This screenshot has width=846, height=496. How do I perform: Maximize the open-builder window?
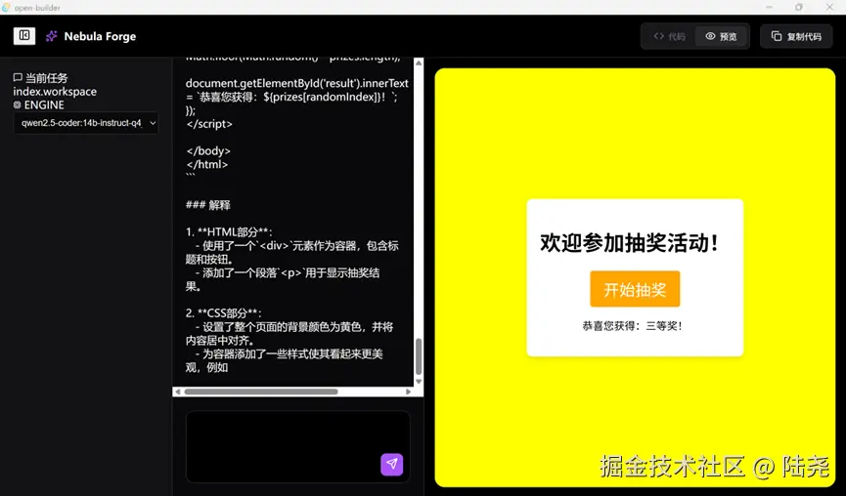tap(799, 7)
